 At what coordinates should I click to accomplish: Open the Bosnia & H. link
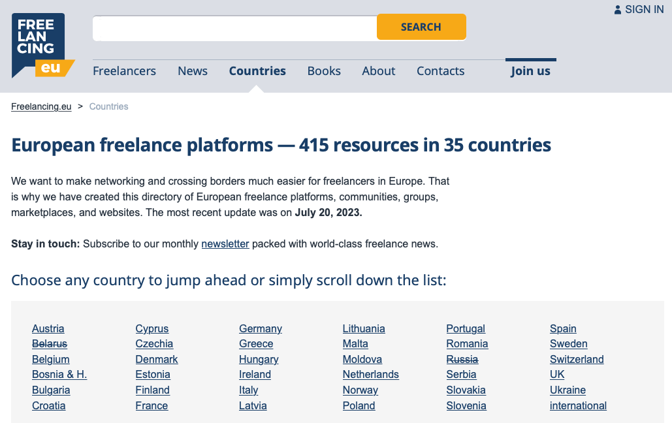click(59, 375)
